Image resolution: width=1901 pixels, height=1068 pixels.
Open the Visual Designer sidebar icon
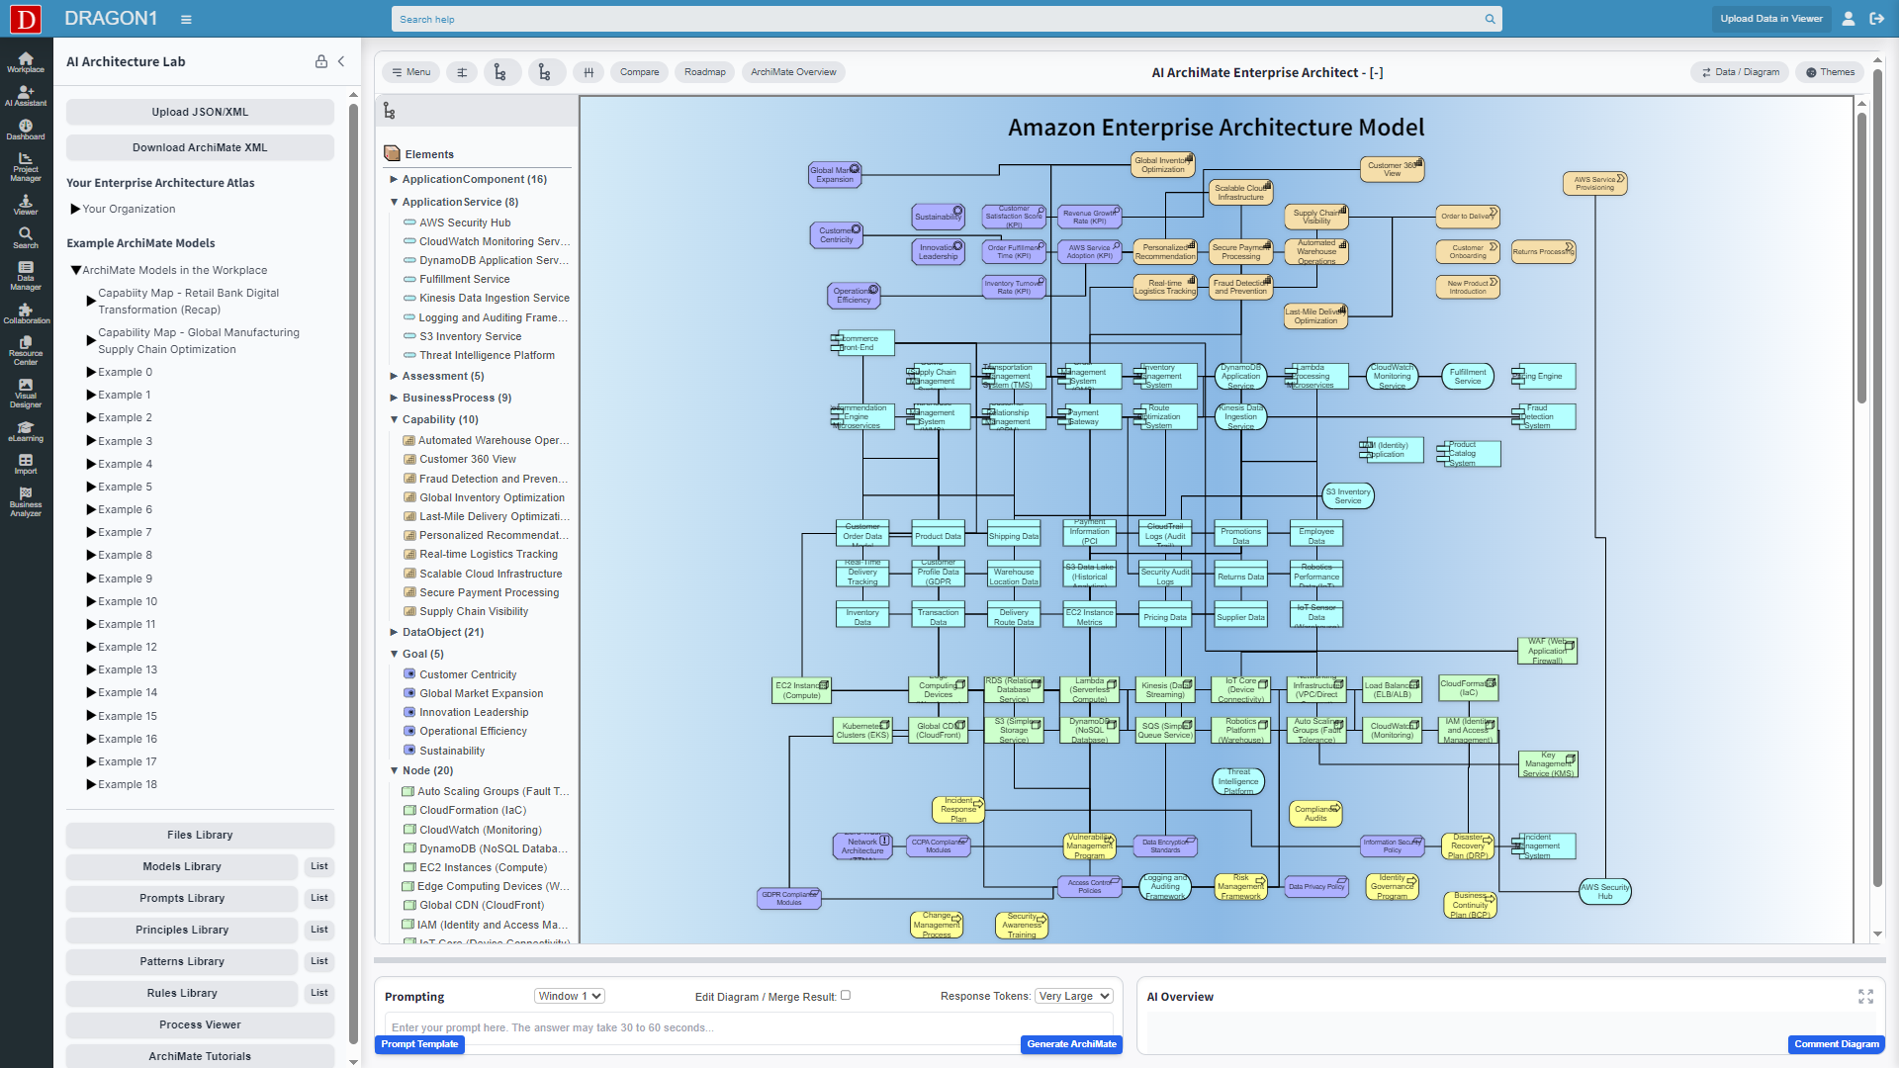tap(26, 393)
